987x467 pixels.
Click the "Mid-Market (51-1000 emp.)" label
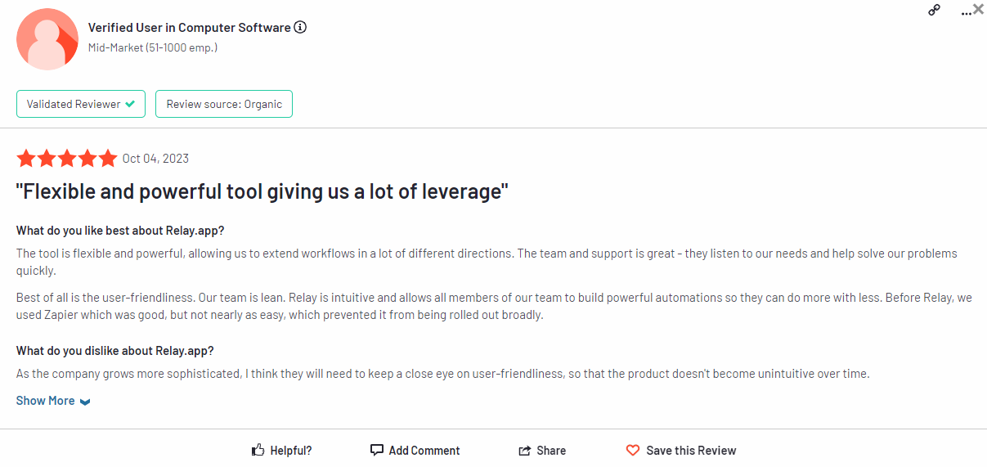pyautogui.click(x=153, y=47)
